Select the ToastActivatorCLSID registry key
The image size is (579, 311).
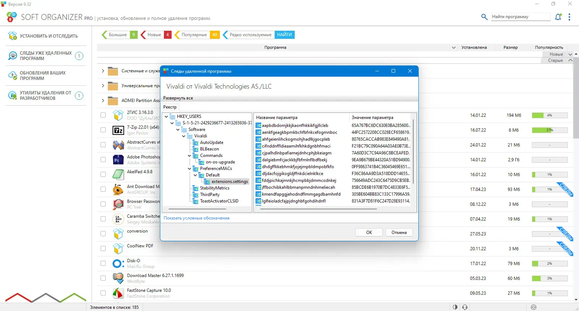[x=219, y=201]
